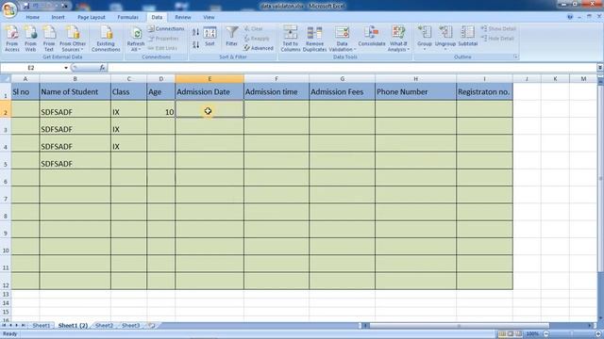The height and width of the screenshot is (339, 604).
Task: Sort A to Z ascending
Action: pyautogui.click(x=195, y=32)
